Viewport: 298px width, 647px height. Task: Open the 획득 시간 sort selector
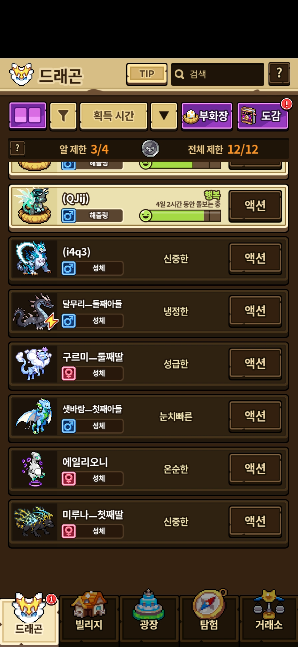coord(114,116)
